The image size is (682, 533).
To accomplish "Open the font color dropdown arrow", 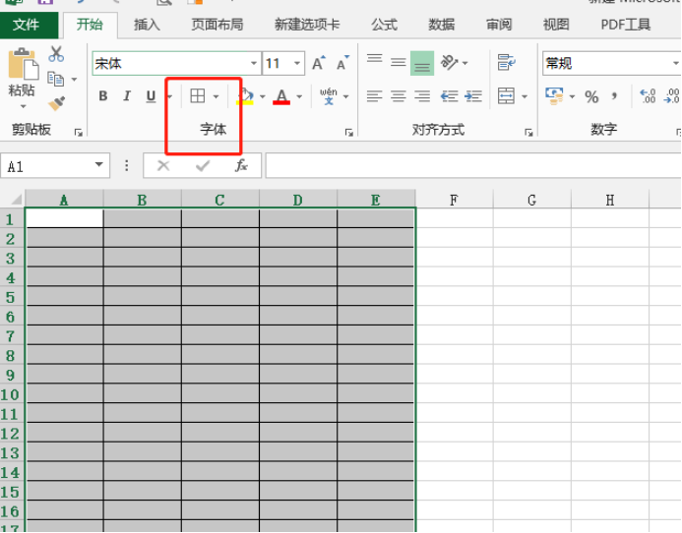I will 299,96.
